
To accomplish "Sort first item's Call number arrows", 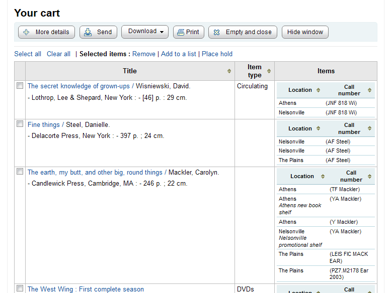I will (370, 90).
